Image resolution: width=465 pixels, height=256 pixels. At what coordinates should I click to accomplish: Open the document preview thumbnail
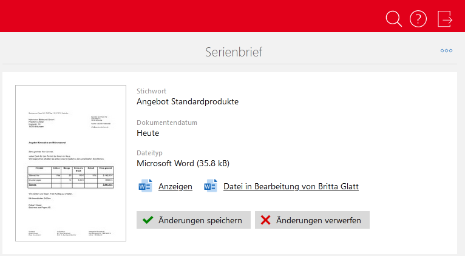point(70,163)
